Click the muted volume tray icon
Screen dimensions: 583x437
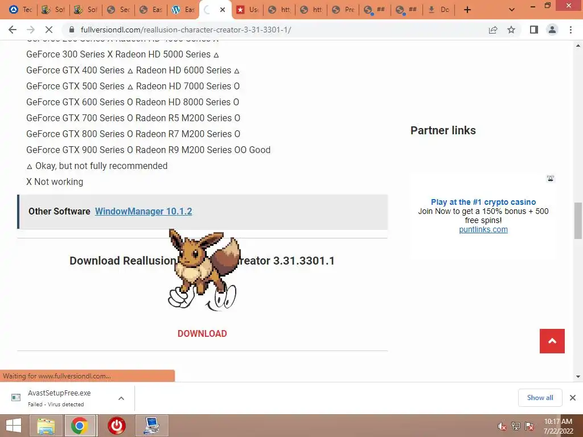[x=502, y=426]
